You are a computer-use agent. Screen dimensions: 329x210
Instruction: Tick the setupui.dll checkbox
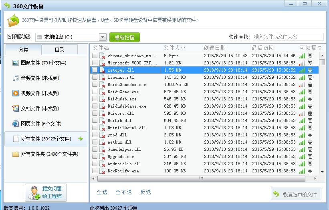[x=95, y=70]
